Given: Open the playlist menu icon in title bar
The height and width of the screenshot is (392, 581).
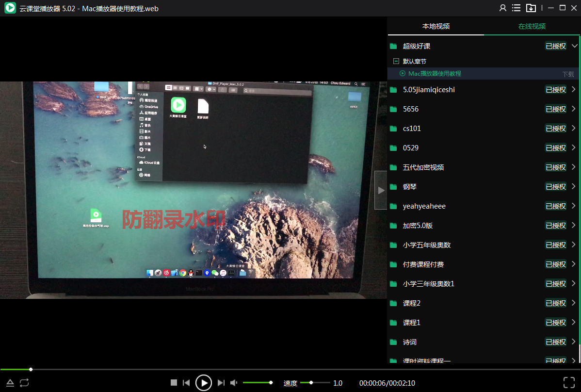Looking at the screenshot, I should coord(516,8).
